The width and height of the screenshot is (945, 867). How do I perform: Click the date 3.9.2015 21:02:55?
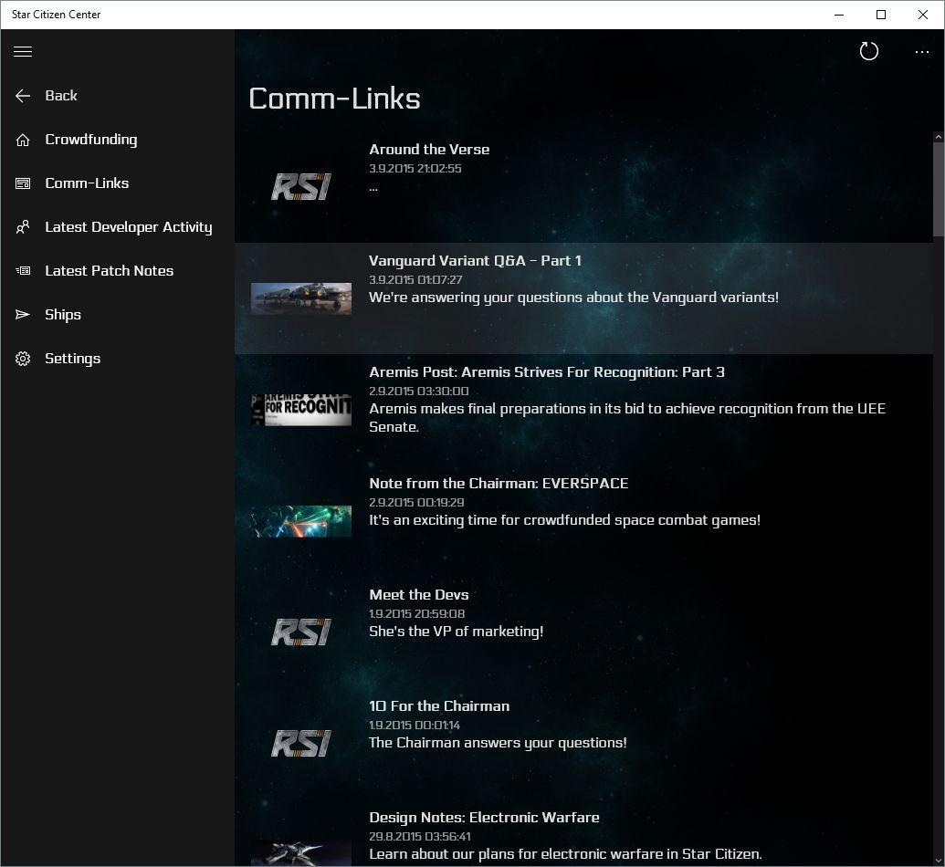(415, 169)
